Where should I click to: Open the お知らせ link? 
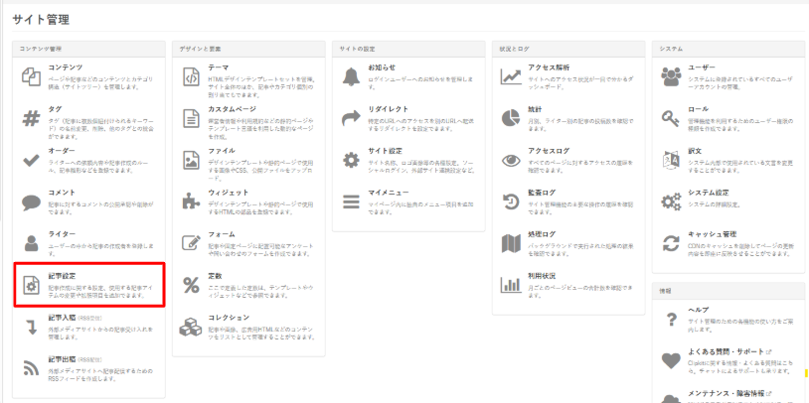coord(382,67)
